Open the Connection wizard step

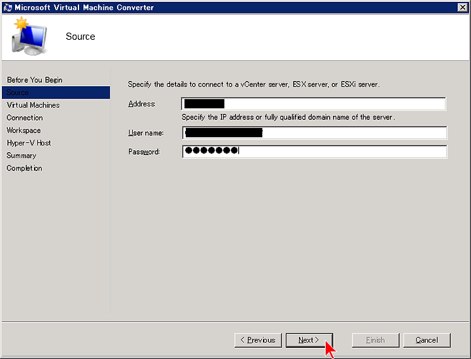coord(25,117)
